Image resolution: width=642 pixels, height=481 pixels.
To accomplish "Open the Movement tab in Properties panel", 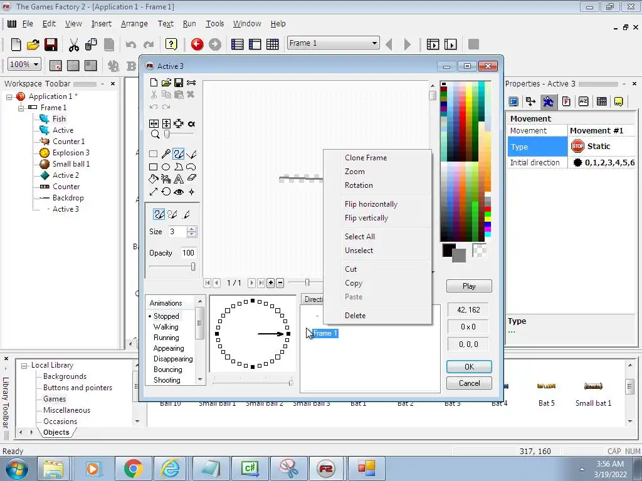I will (548, 101).
